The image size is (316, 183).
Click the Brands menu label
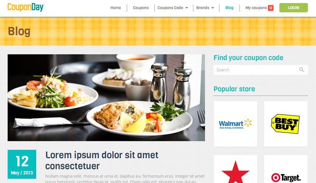coord(203,8)
